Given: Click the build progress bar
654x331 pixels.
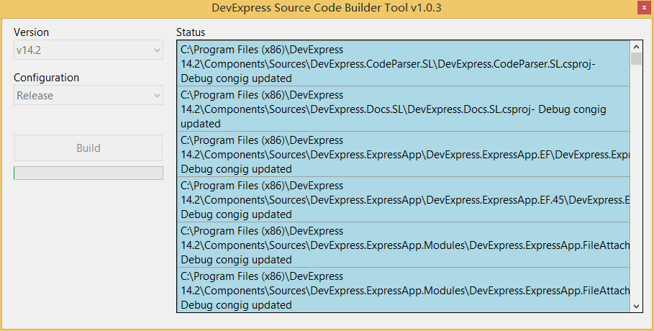Looking at the screenshot, I should click(88, 173).
